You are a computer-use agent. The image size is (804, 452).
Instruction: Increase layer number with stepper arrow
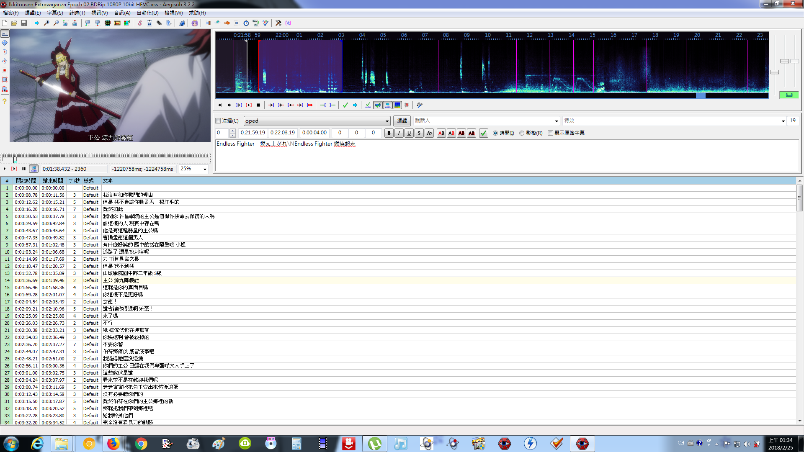click(x=233, y=131)
